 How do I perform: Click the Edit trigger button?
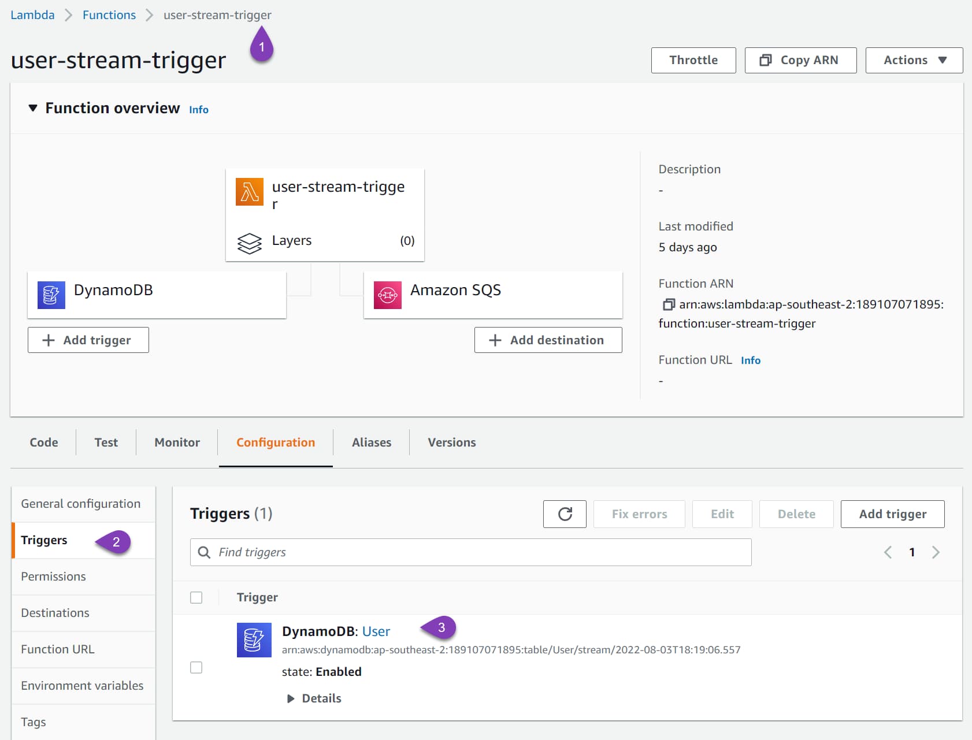point(722,514)
